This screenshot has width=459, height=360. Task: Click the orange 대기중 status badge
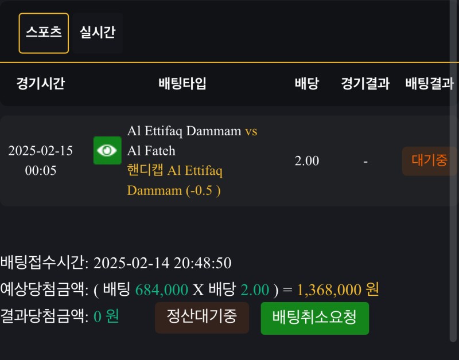[x=429, y=161]
